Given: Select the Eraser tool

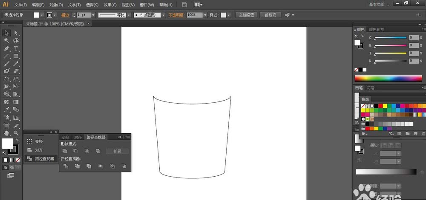Looking at the screenshot, I should tap(16, 71).
